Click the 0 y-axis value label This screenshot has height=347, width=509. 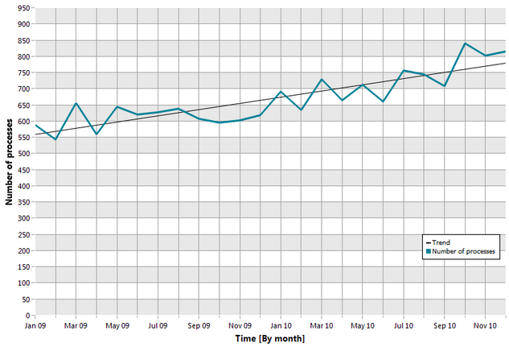[x=27, y=315]
